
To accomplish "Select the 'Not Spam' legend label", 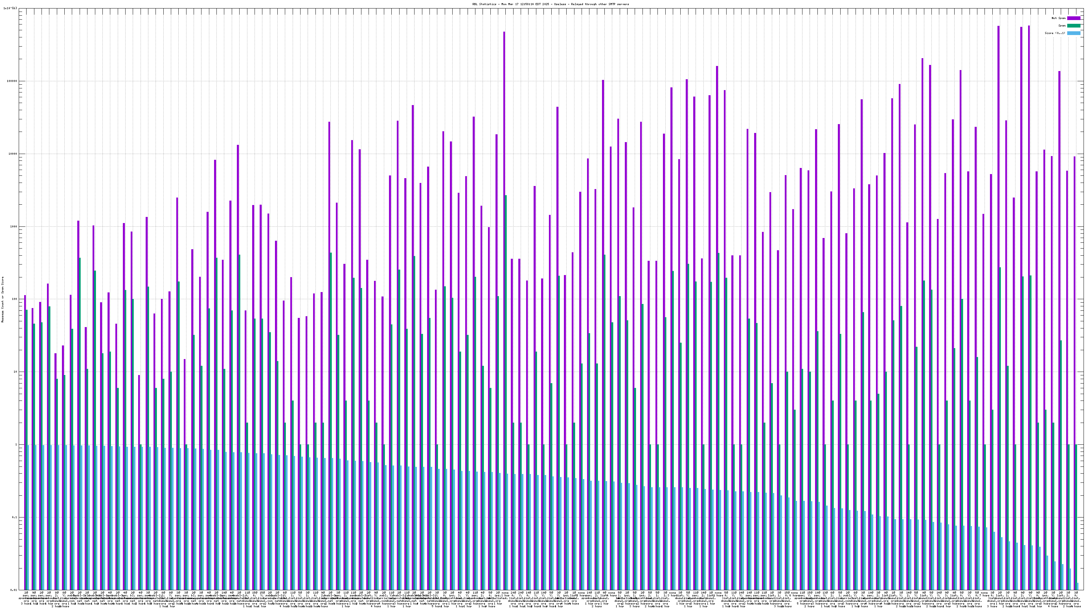I will click(x=1059, y=18).
